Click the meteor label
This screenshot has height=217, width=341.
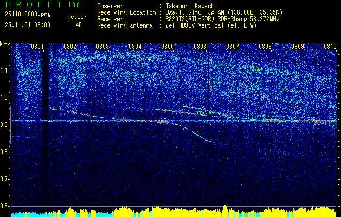[77, 17]
